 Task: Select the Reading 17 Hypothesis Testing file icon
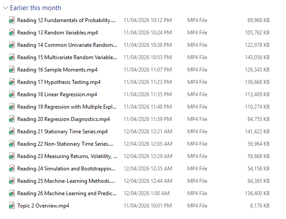(12, 82)
